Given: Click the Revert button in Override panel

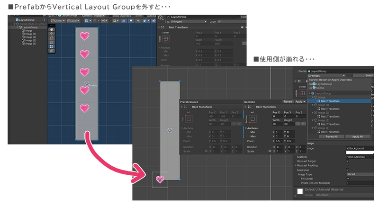Looking at the screenshot, I should [x=288, y=102].
